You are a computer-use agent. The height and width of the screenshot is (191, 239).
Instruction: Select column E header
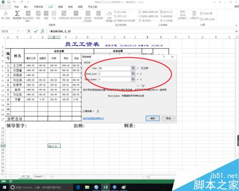click(54, 37)
